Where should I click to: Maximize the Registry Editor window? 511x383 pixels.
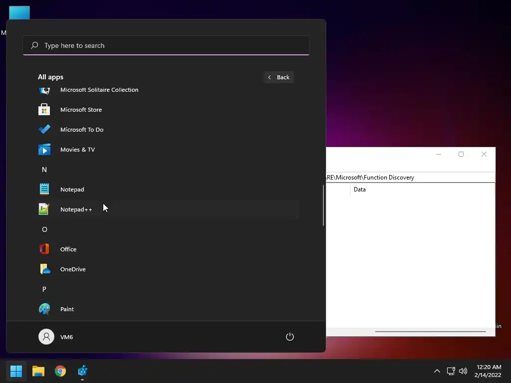click(461, 154)
